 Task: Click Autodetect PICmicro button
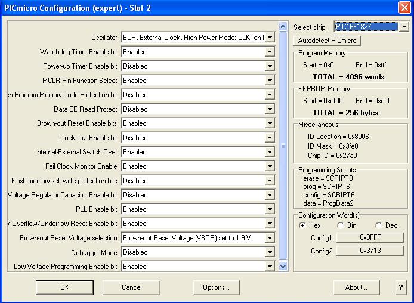point(327,41)
